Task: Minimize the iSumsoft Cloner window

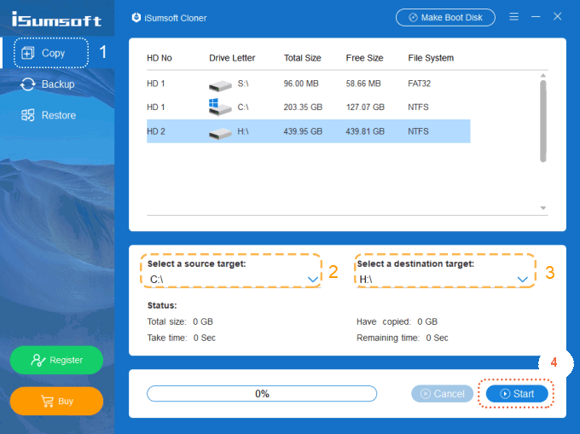Action: pos(536,17)
